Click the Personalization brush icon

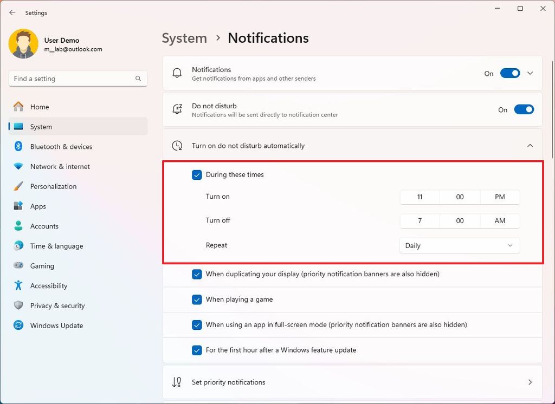click(x=17, y=186)
